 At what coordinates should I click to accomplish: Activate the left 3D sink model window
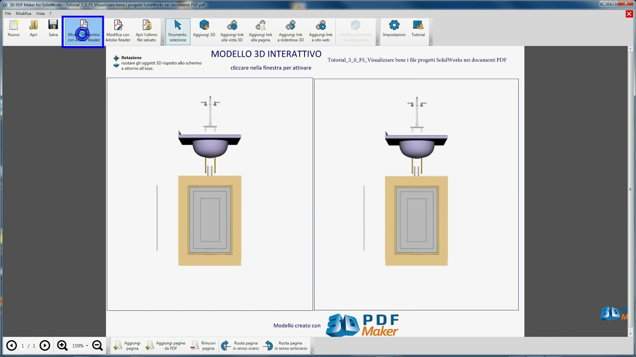click(x=210, y=194)
